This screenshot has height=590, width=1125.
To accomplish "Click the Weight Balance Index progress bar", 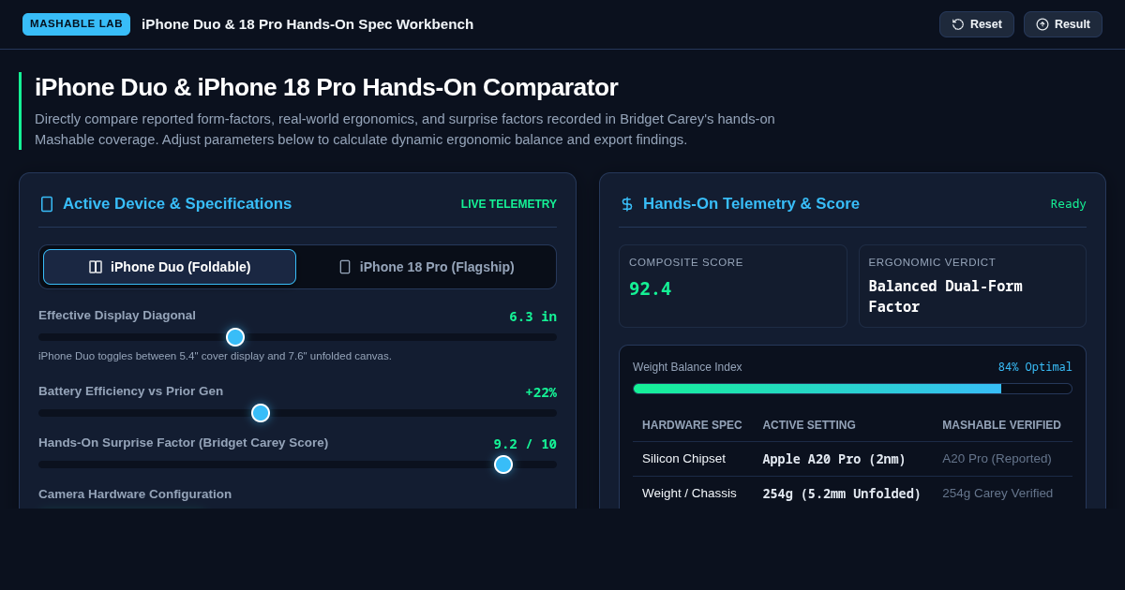I will click(x=852, y=389).
